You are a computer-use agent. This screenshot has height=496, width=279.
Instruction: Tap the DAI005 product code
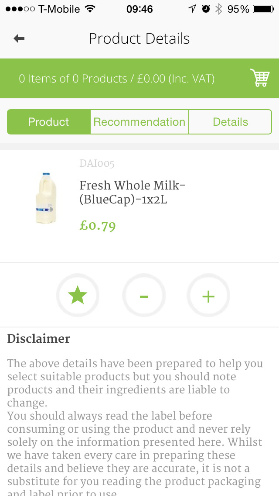[x=97, y=164]
